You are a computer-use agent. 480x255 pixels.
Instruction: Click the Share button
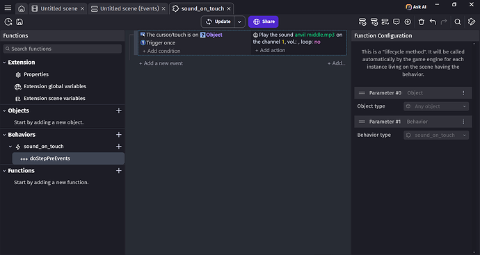263,22
